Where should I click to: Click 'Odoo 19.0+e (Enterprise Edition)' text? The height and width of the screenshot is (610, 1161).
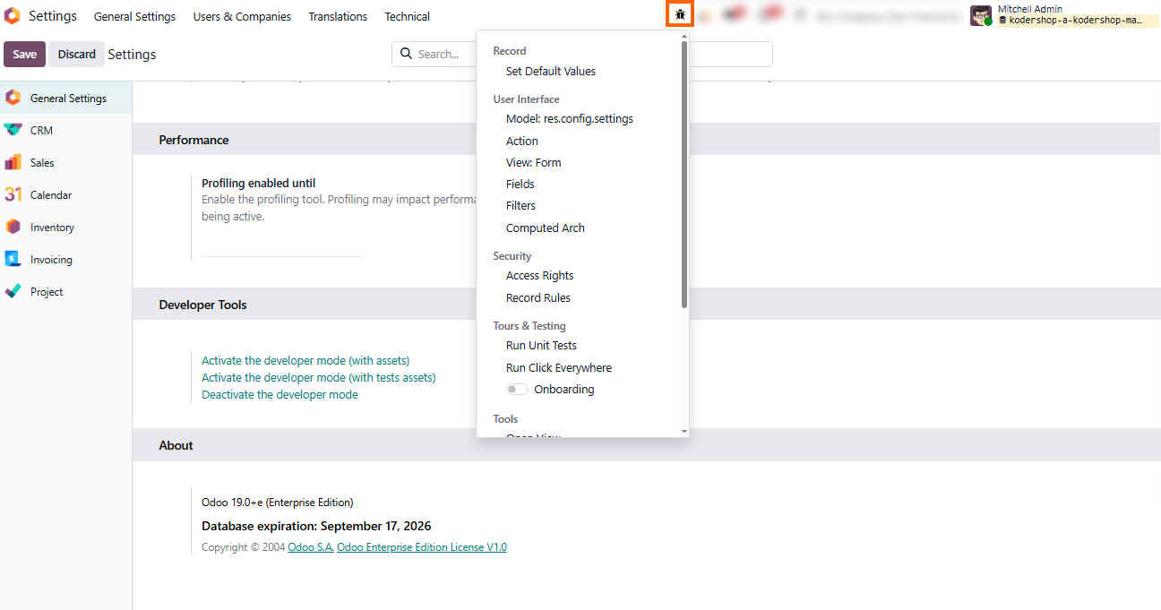click(278, 503)
